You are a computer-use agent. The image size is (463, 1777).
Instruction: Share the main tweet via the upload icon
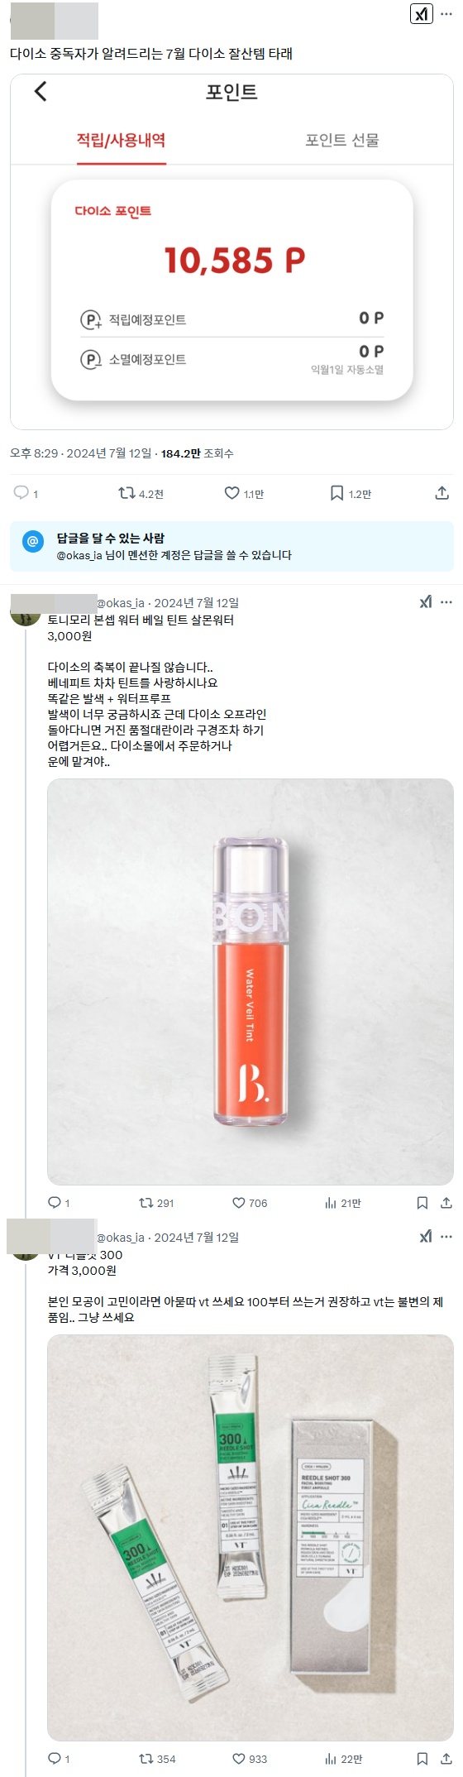click(442, 493)
